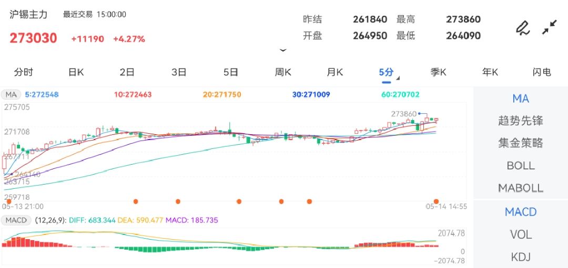Click the MACD: 185.735 value
Image resolution: width=568 pixels, height=268 pixels.
tap(192, 220)
